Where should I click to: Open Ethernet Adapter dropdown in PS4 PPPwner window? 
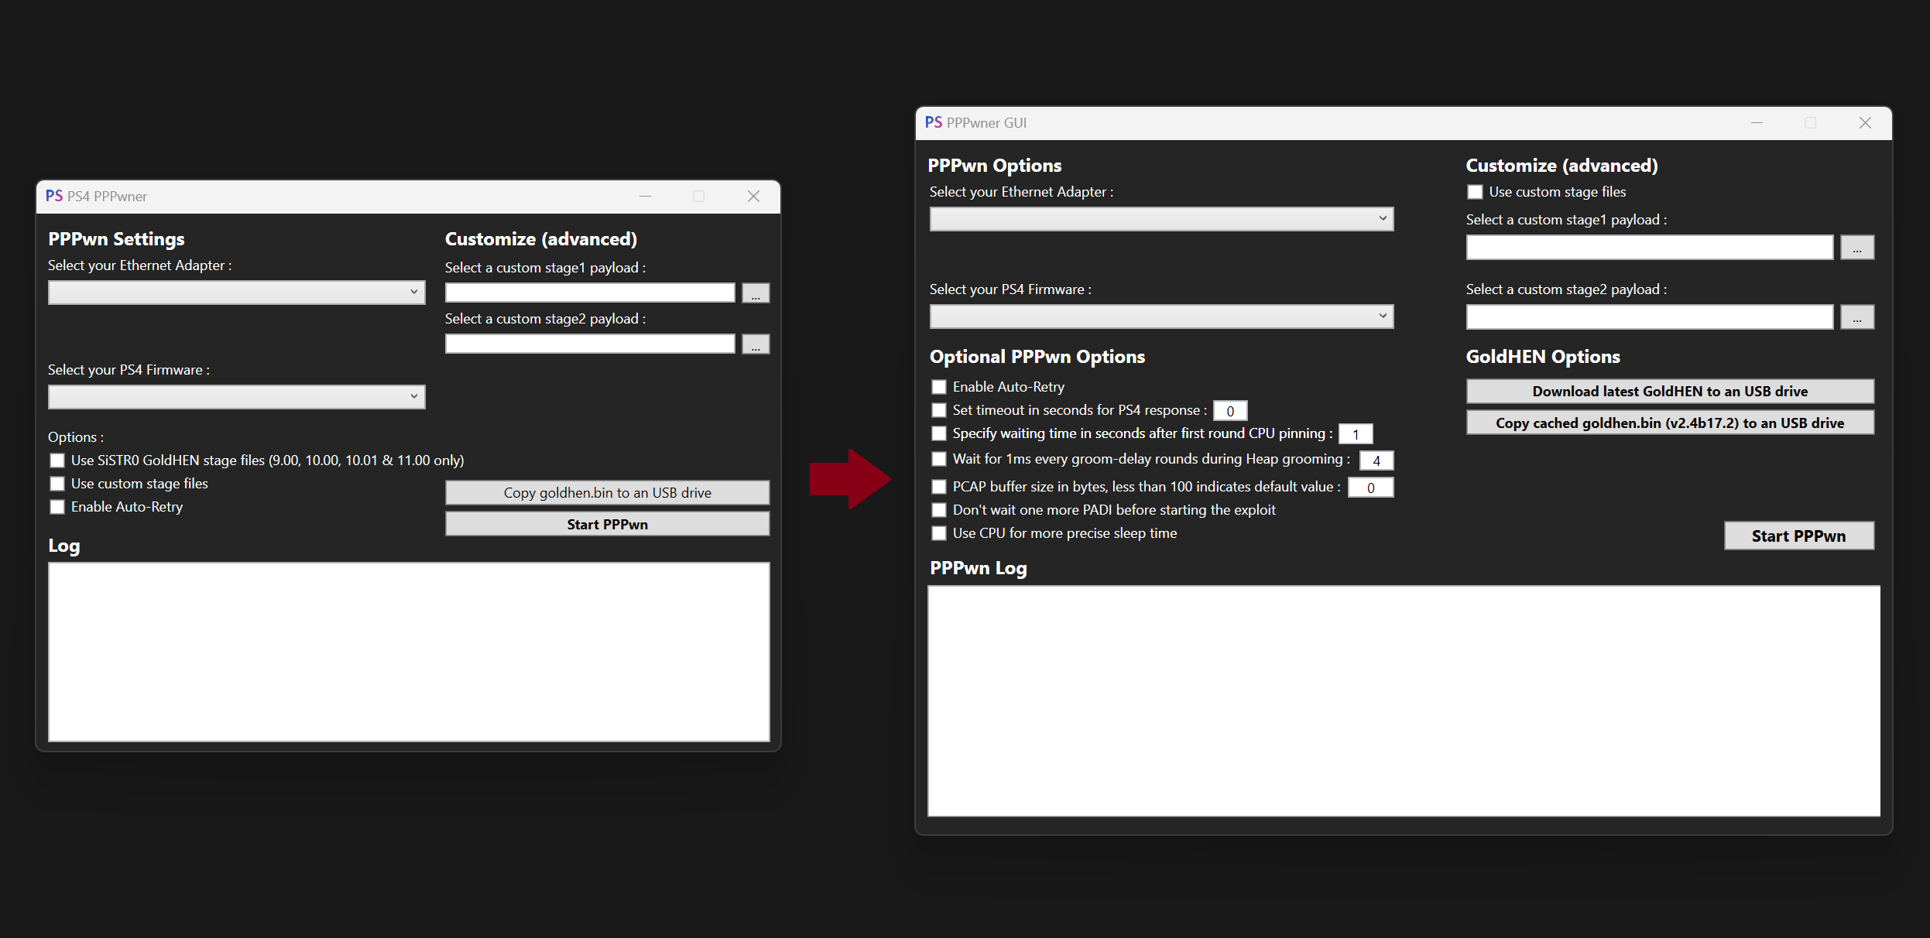tap(237, 293)
